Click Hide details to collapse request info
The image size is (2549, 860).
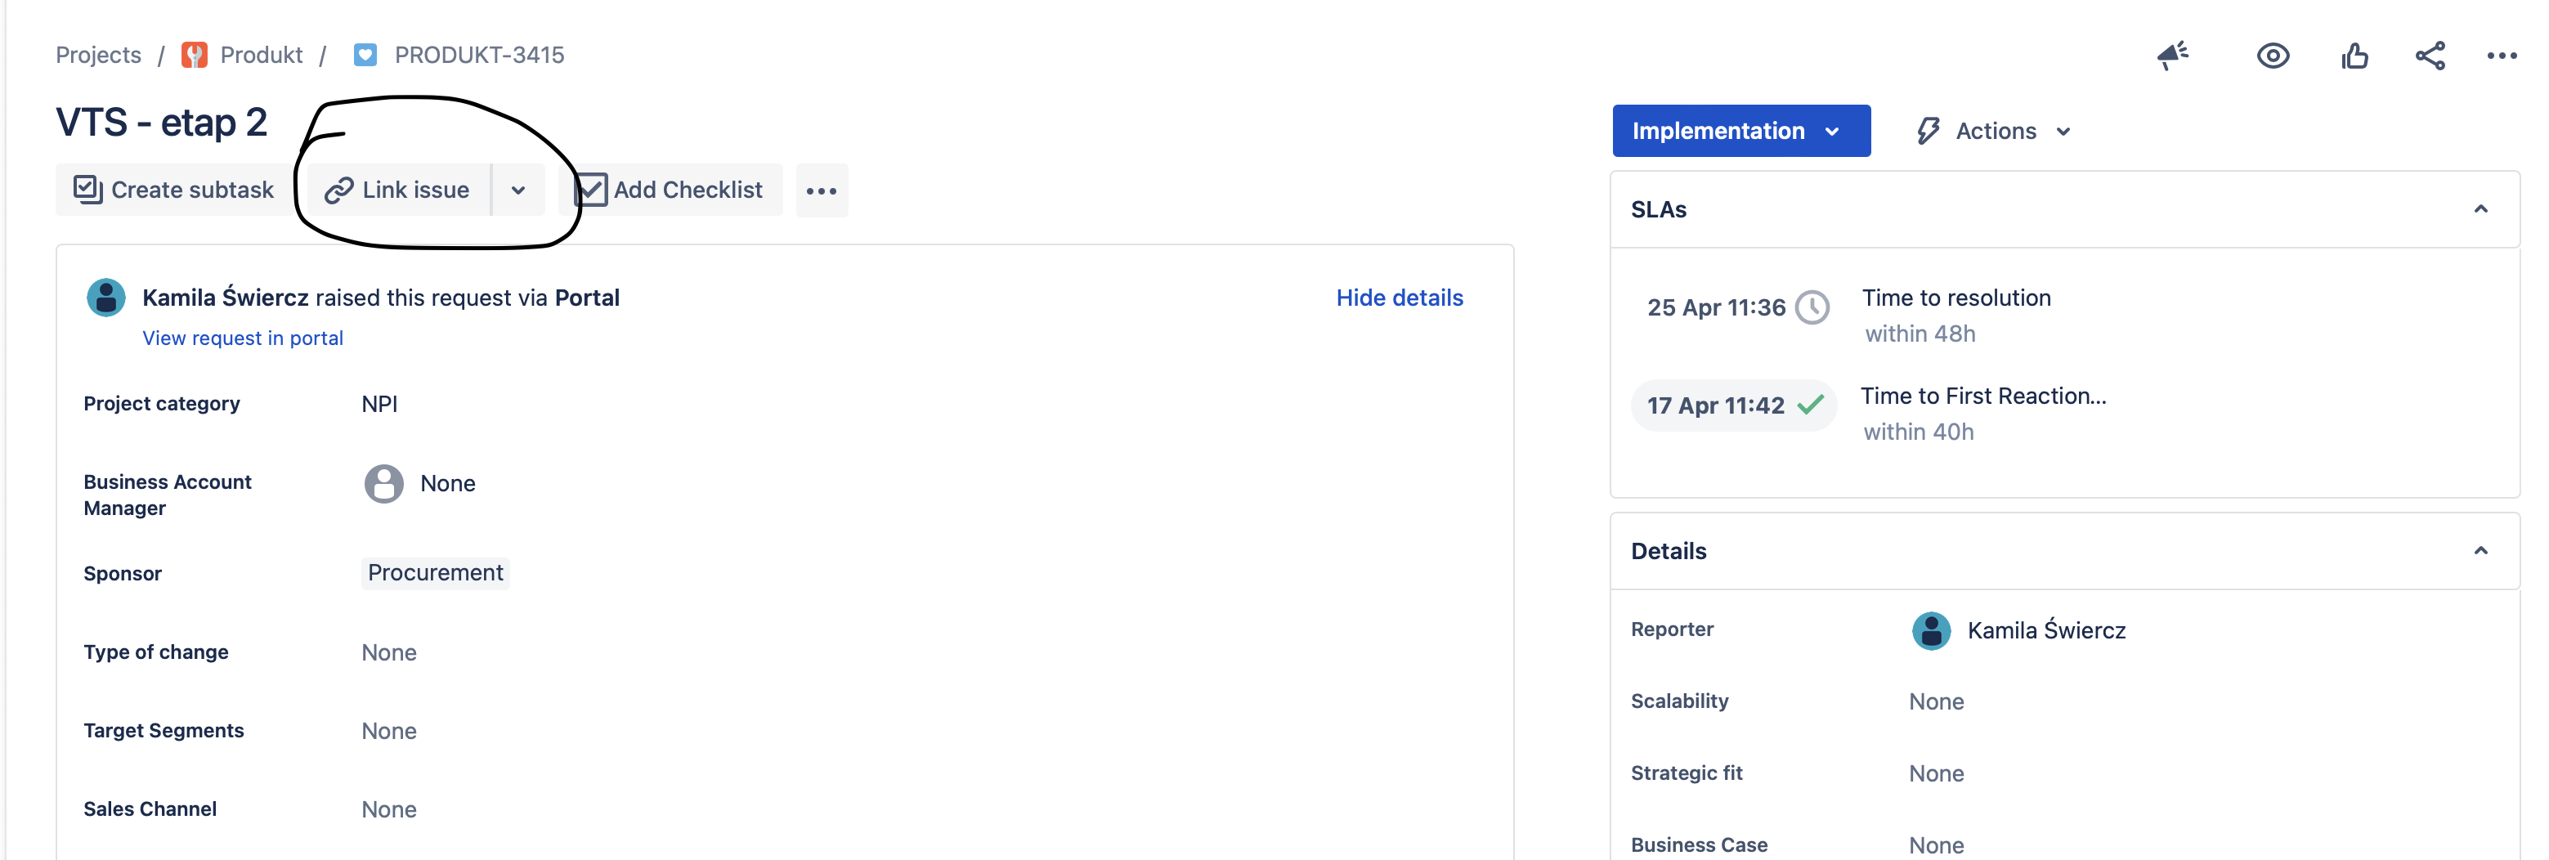1400,297
